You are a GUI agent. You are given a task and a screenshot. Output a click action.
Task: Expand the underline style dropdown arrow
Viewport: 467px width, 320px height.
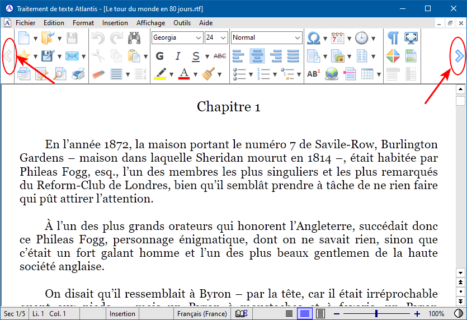click(207, 57)
